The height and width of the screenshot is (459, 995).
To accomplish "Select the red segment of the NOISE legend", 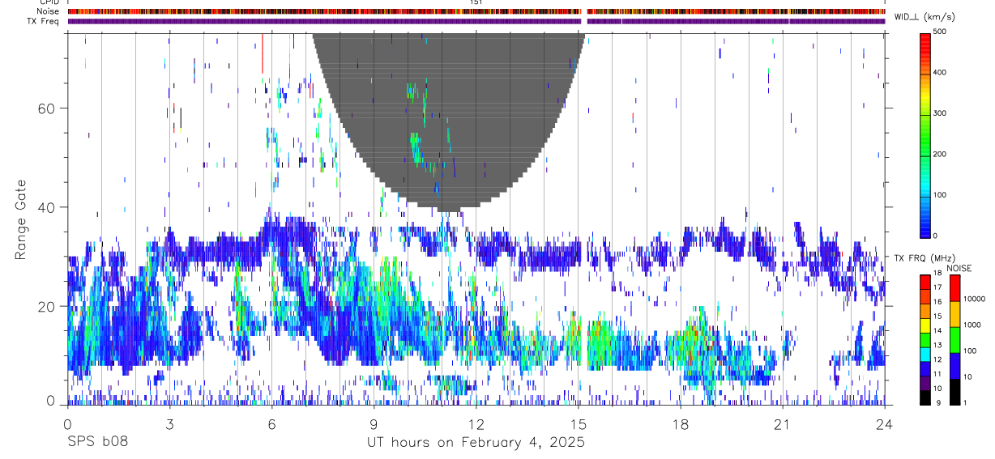I will pos(954,287).
